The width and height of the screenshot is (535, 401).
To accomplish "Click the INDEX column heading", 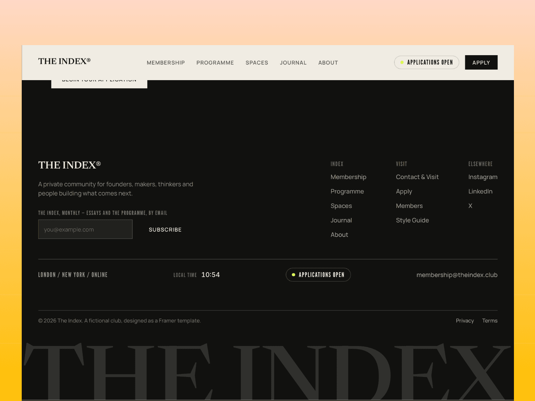I will tap(337, 164).
